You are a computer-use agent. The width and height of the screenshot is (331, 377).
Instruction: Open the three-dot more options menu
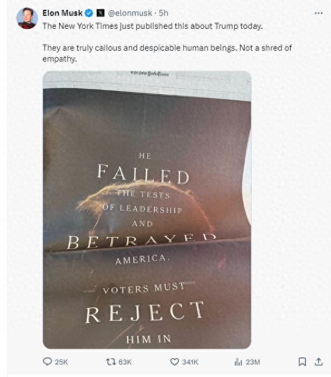pos(318,13)
